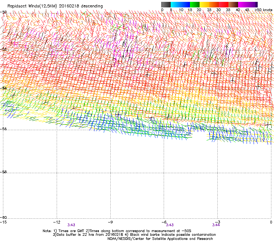The width and height of the screenshot is (274, 241).
Task: Click the -3 longitude axis label
Action: pyautogui.click(x=218, y=222)
